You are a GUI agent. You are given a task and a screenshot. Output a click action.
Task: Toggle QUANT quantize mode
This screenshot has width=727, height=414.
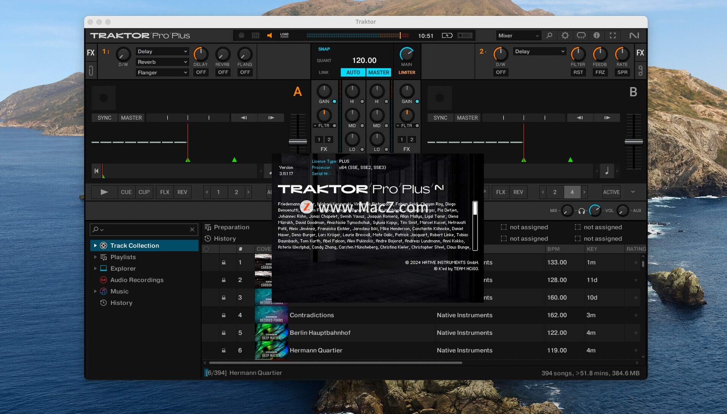tap(324, 61)
